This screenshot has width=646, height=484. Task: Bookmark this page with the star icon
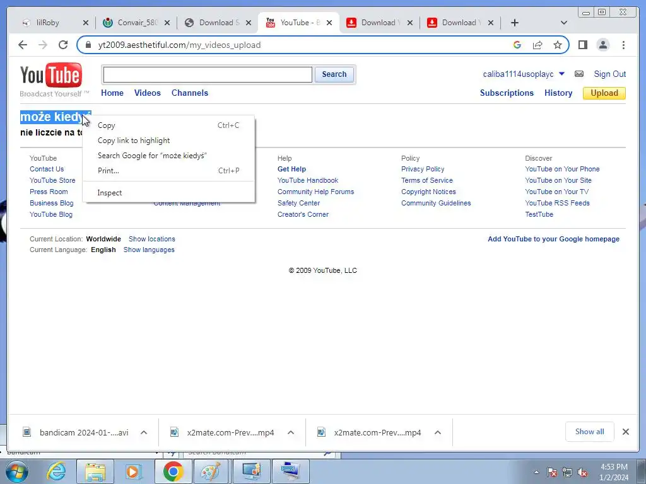(558, 45)
